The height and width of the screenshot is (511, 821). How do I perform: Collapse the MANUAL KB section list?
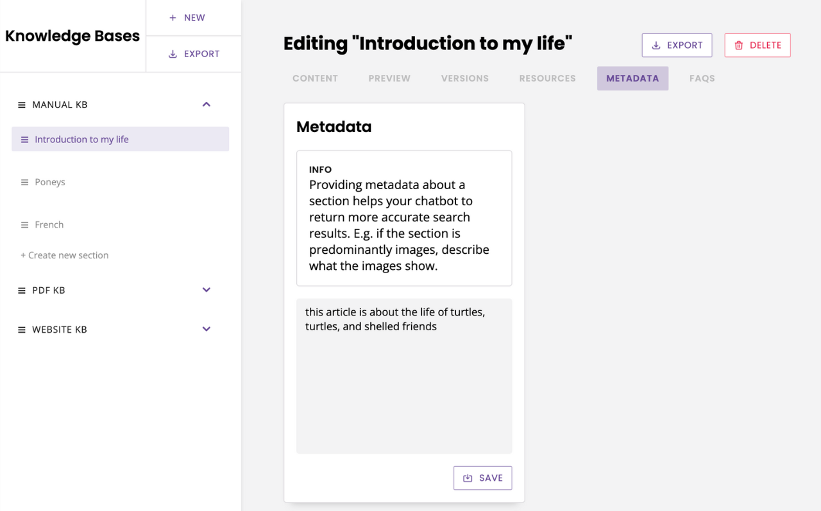coord(206,103)
